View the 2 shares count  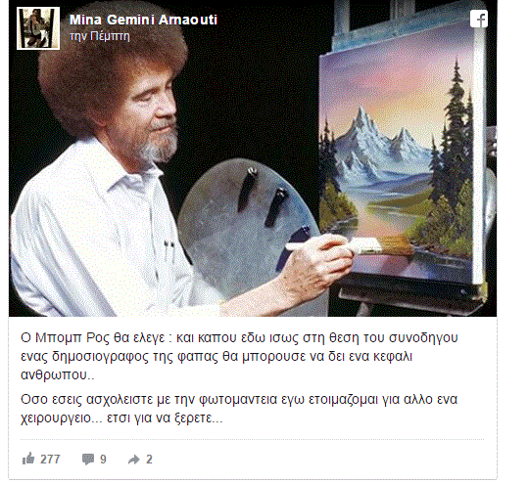point(149,460)
